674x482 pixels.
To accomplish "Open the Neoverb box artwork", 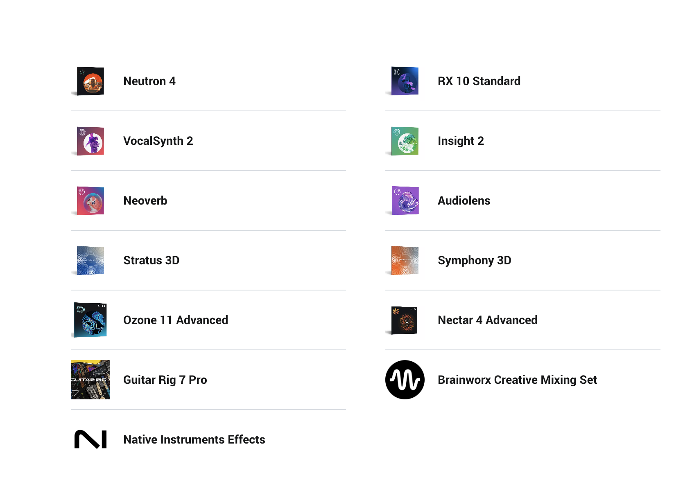I will click(90, 201).
